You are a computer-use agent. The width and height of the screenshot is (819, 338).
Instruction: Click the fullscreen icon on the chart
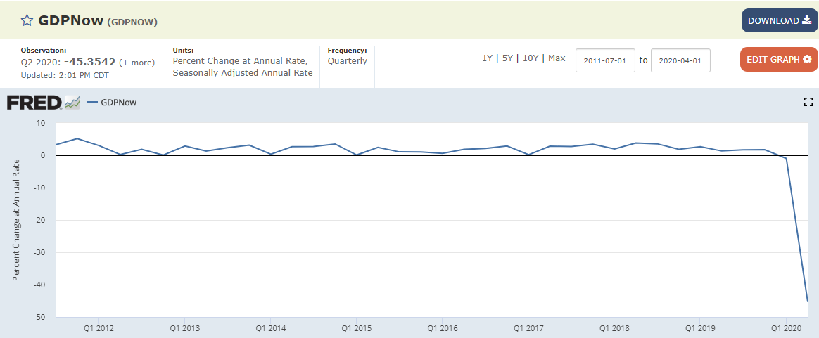[808, 102]
